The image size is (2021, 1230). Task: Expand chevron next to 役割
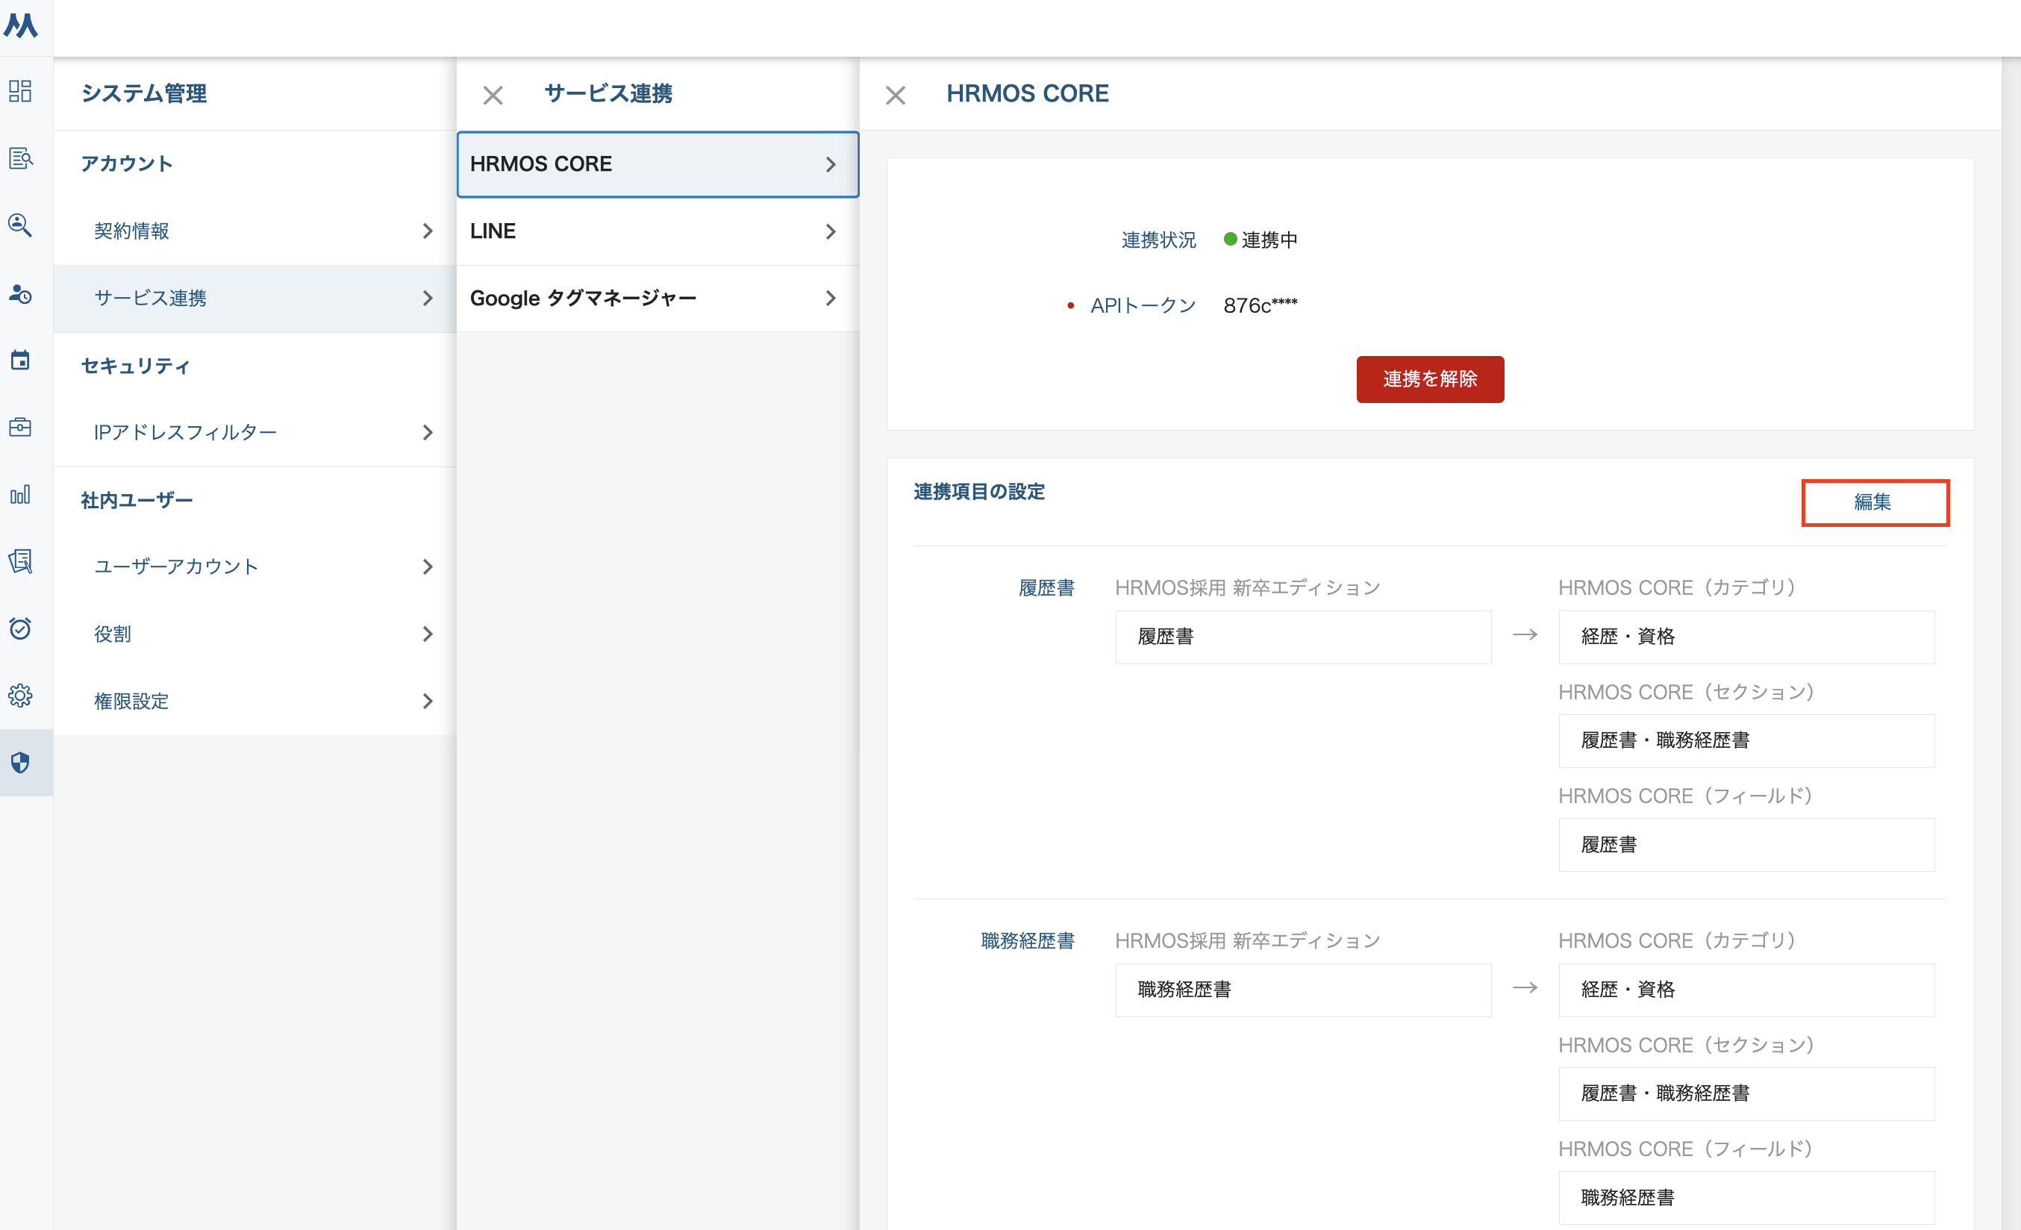coord(428,634)
